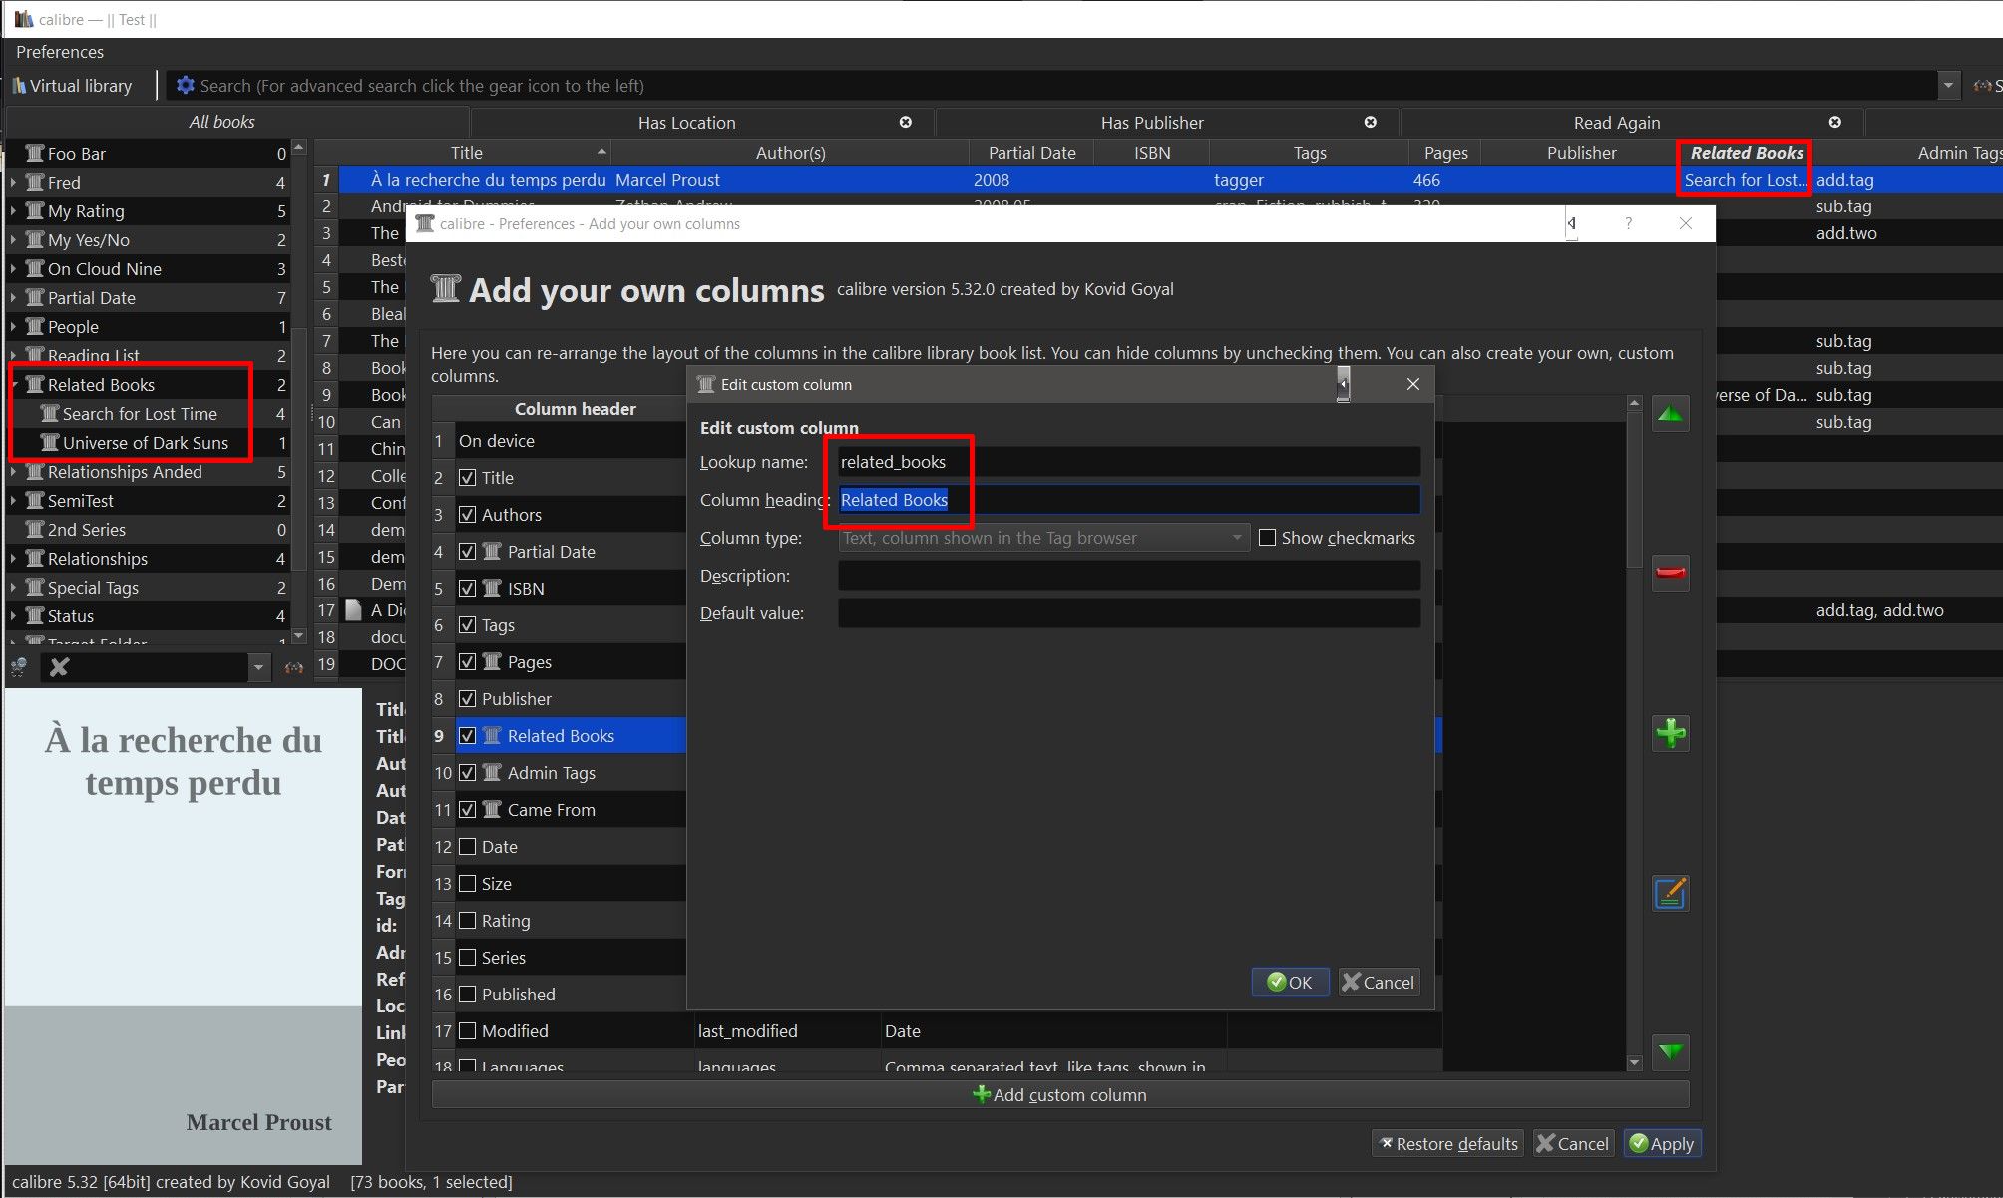Click the green down arrow move-column icon
The width and height of the screenshot is (2003, 1198).
coord(1670,1052)
